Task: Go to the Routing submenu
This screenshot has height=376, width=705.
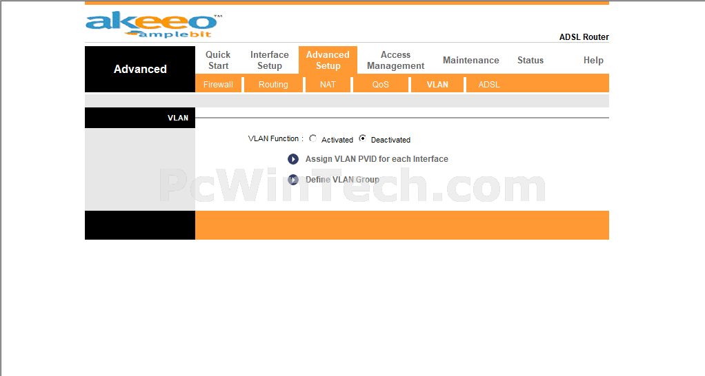Action: pos(273,84)
